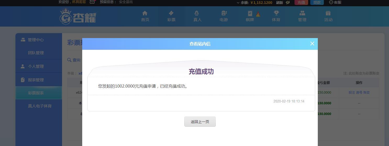The width and height of the screenshot is (389, 146).
Task: Open the 管理 management icon
Action: pyautogui.click(x=302, y=13)
